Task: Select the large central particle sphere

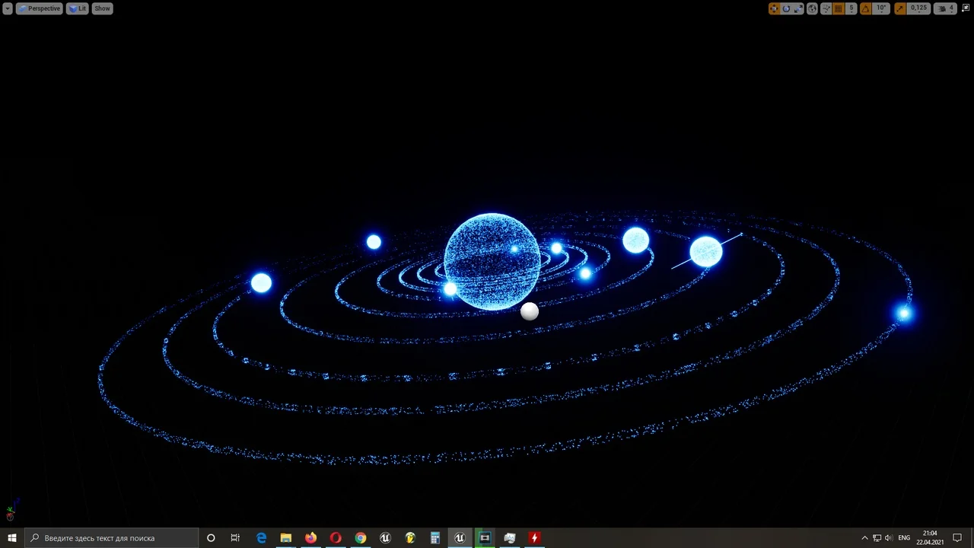Action: coord(492,262)
